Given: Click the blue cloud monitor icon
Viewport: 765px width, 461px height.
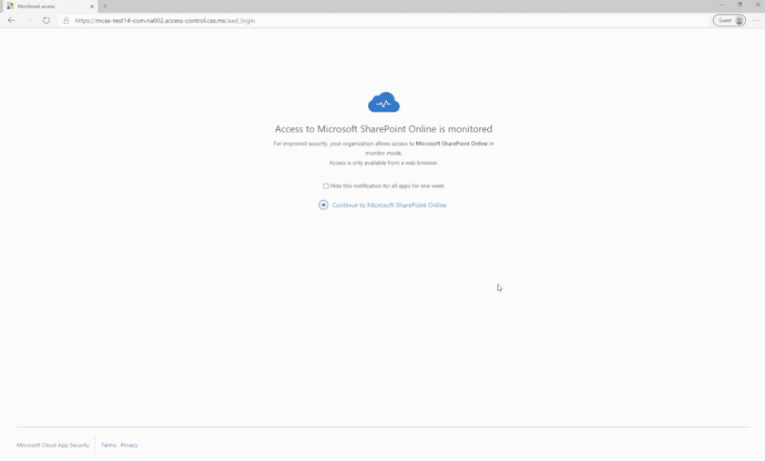Looking at the screenshot, I should click(x=383, y=102).
